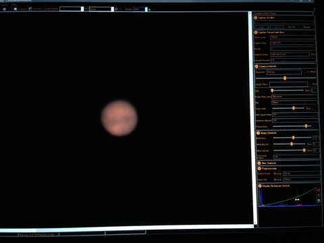
Task: Open the capture profile selection dropdown
Action: click(x=283, y=22)
